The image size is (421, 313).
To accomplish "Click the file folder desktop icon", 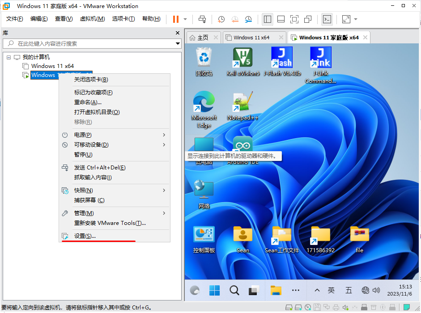I will [360, 239].
